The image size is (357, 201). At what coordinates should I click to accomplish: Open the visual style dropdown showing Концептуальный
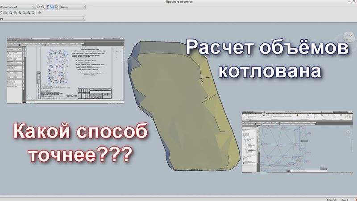(x=17, y=7)
